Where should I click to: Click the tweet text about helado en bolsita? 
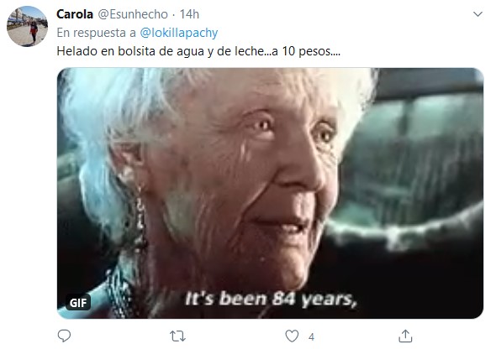click(x=198, y=51)
